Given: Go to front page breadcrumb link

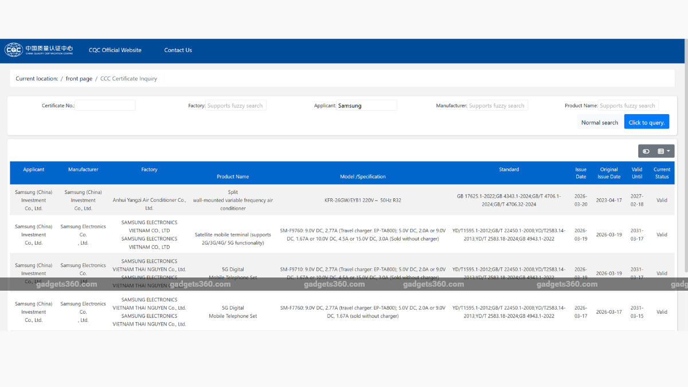Looking at the screenshot, I should (x=79, y=79).
